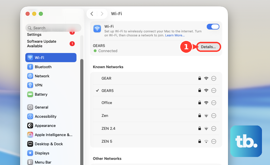Viewport: 270px width, 165px height.
Task: Click the checkmark beside GEAR5
Action: [97, 91]
